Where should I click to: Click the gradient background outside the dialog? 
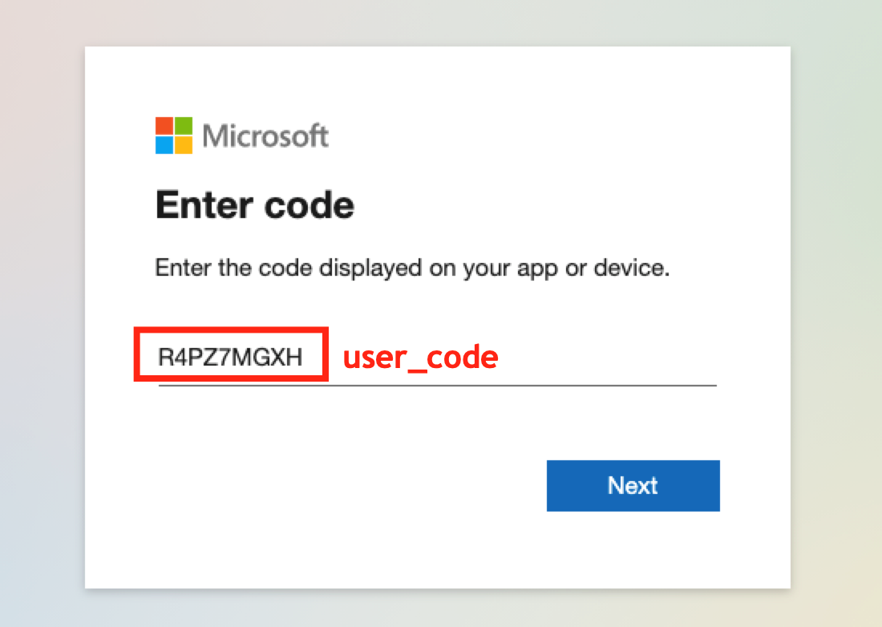coord(40,321)
